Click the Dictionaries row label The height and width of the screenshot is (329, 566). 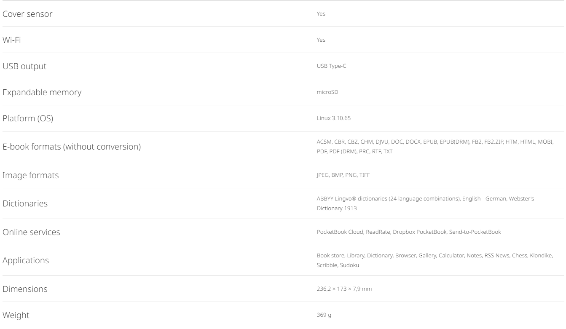click(25, 204)
